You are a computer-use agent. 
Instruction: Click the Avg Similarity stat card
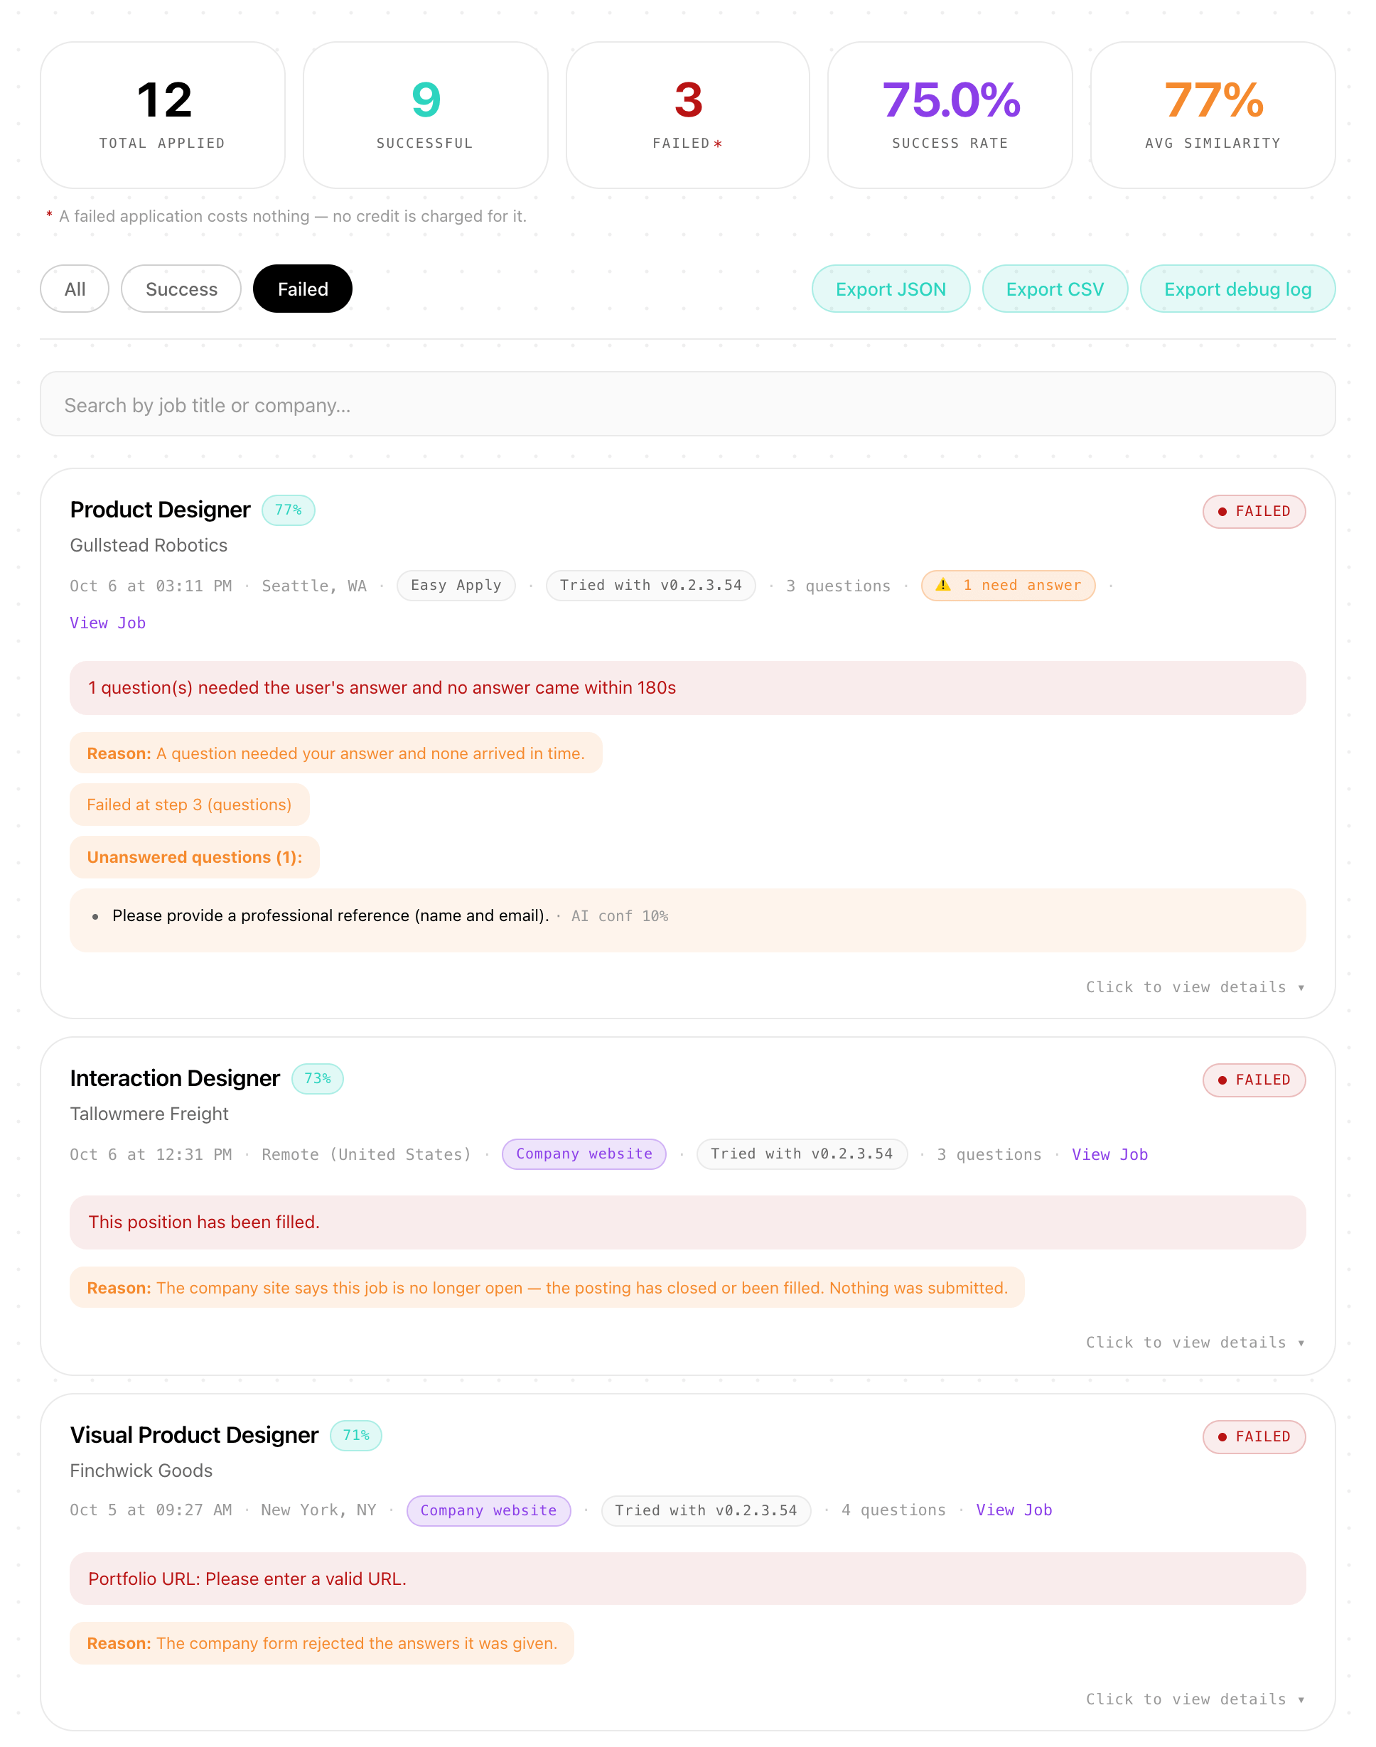[x=1213, y=115]
